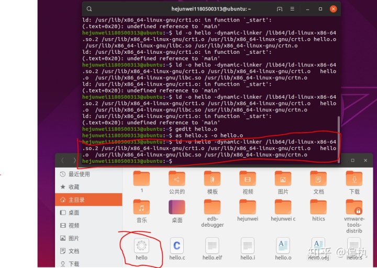Select the 视频 folder icon
Viewport: 377px width, 268px height.
(248, 182)
